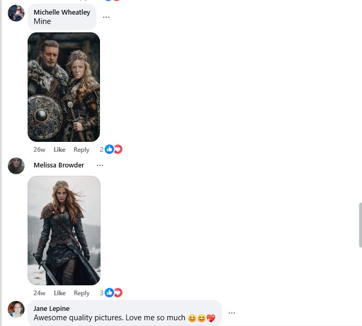Open Michelle Wheatley's profile picture

pos(16,13)
